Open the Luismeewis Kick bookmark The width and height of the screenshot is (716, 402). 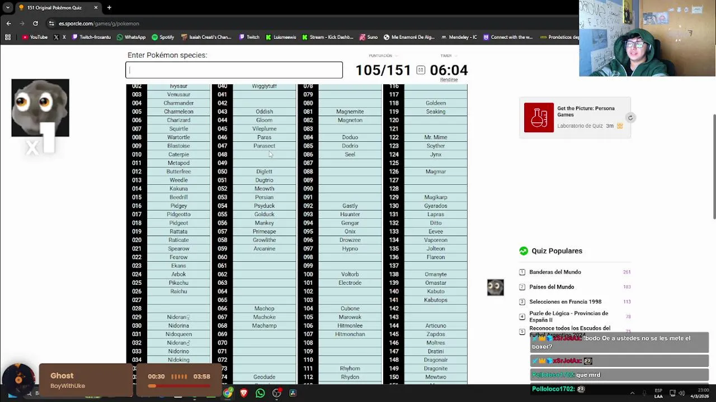click(x=281, y=37)
